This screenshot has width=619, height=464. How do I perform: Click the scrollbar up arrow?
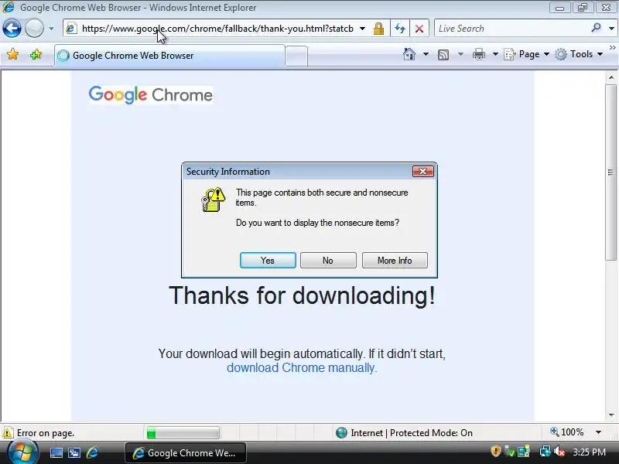(611, 77)
